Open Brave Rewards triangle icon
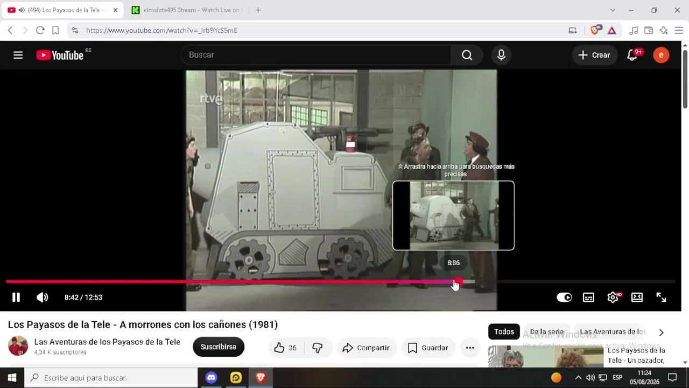Image resolution: width=689 pixels, height=388 pixels. pos(612,31)
